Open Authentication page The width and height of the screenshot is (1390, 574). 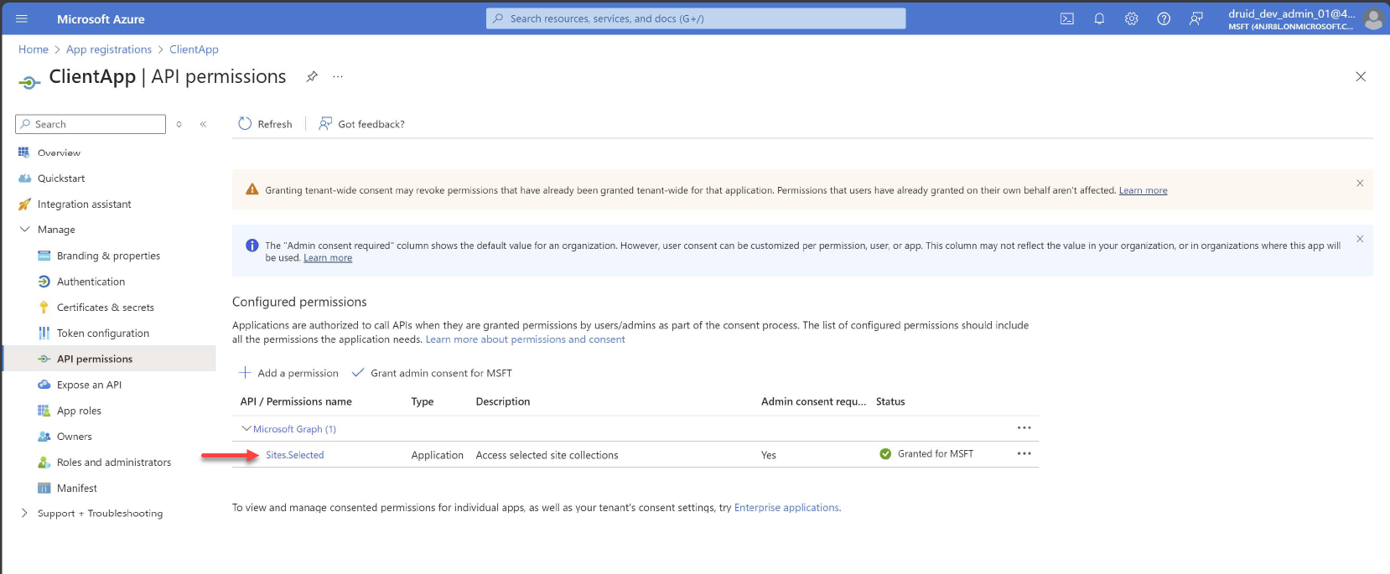coord(91,282)
